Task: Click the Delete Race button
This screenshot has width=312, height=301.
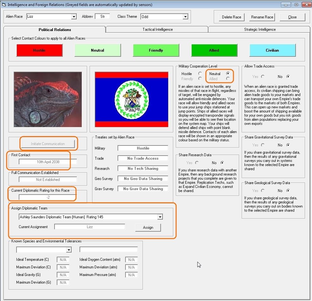Action: click(232, 17)
